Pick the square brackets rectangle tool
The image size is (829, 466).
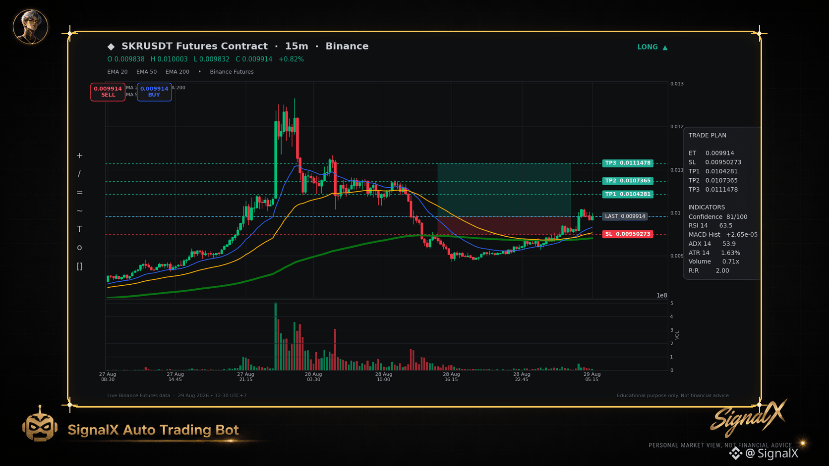[79, 266]
